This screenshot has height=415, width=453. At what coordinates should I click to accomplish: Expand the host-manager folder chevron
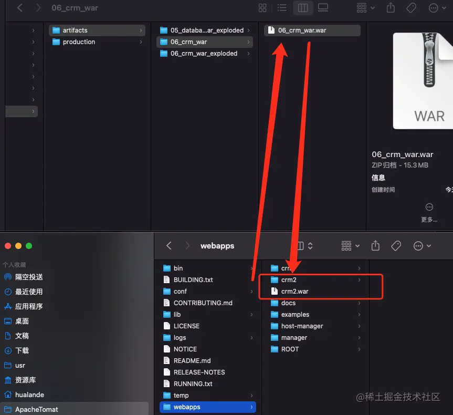coord(359,326)
